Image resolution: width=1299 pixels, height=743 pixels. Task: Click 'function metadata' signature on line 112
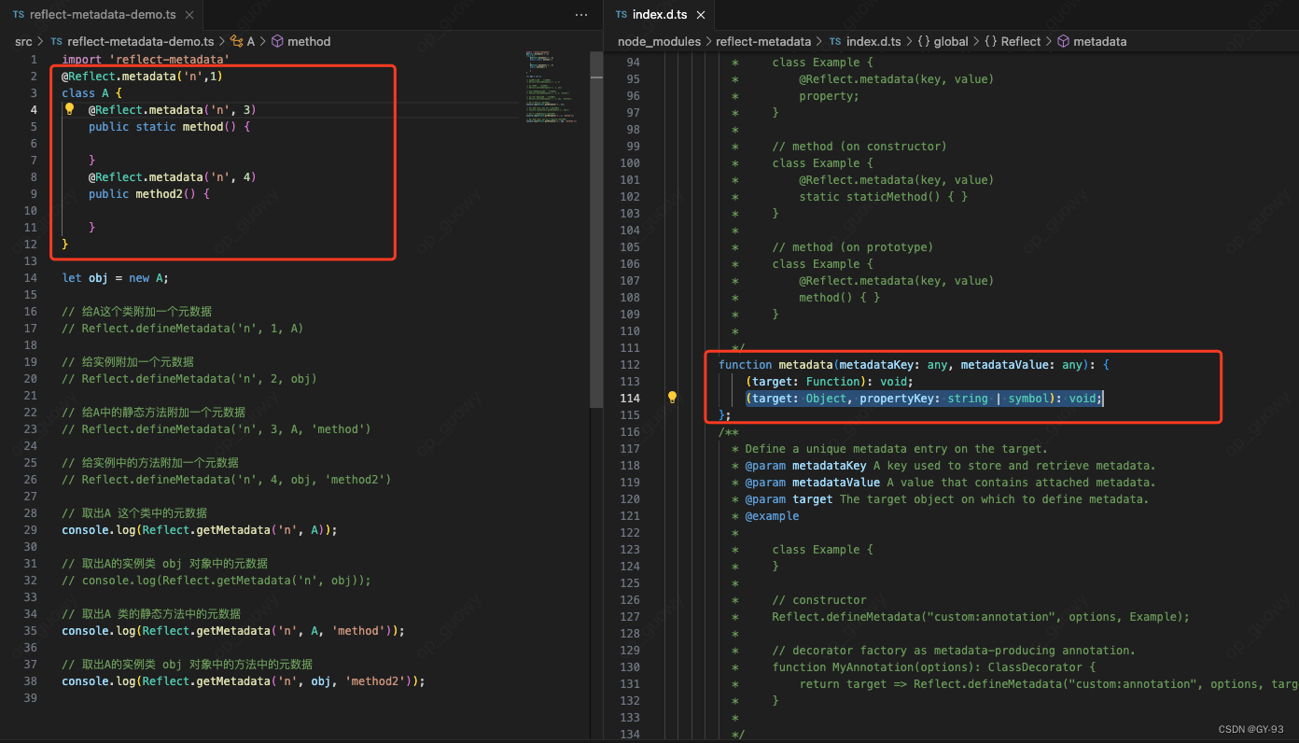tap(914, 364)
